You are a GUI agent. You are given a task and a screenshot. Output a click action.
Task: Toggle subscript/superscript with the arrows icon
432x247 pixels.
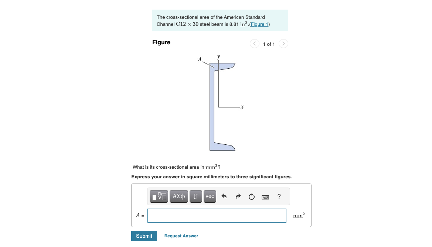[x=195, y=196]
